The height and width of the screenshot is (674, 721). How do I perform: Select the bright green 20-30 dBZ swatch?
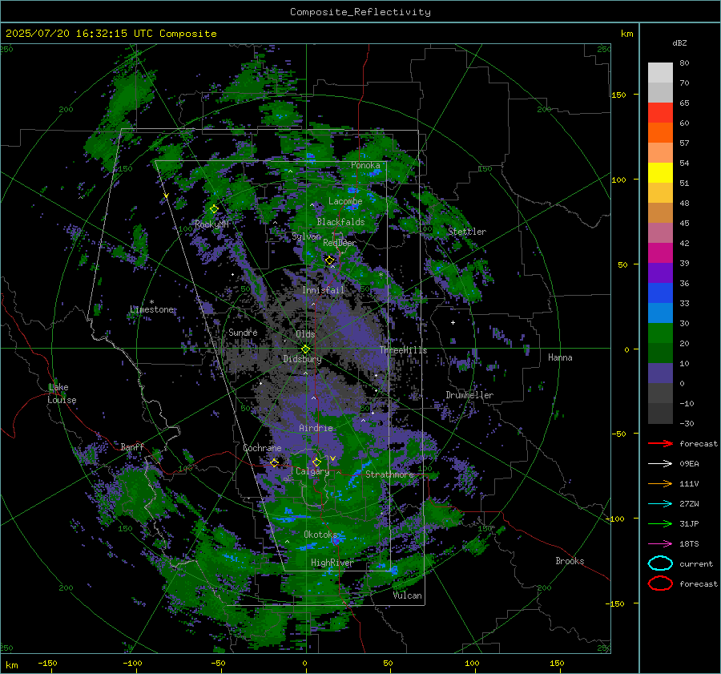tap(660, 333)
